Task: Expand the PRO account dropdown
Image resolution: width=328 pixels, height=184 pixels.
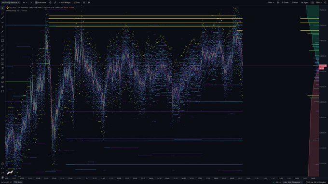Action: tap(319, 2)
